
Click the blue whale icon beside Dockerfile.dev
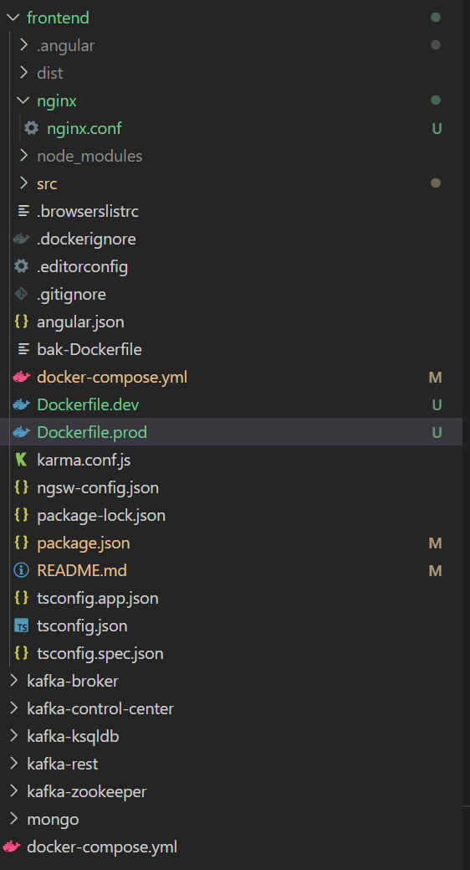point(21,405)
